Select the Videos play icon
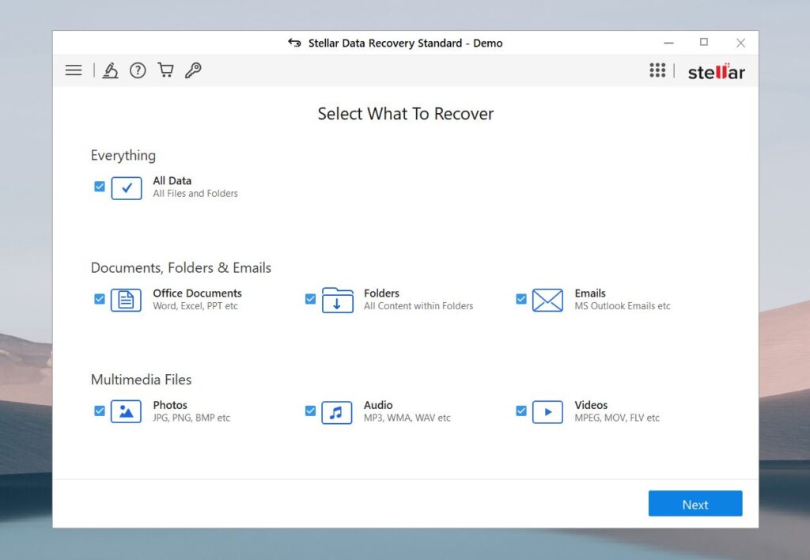This screenshot has height=560, width=810. tap(547, 411)
